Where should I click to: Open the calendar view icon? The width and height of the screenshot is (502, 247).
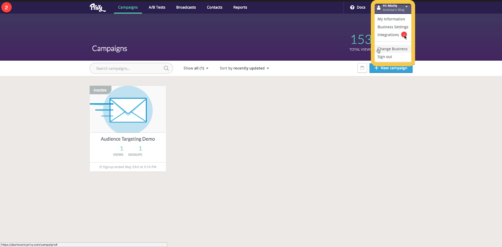[362, 68]
